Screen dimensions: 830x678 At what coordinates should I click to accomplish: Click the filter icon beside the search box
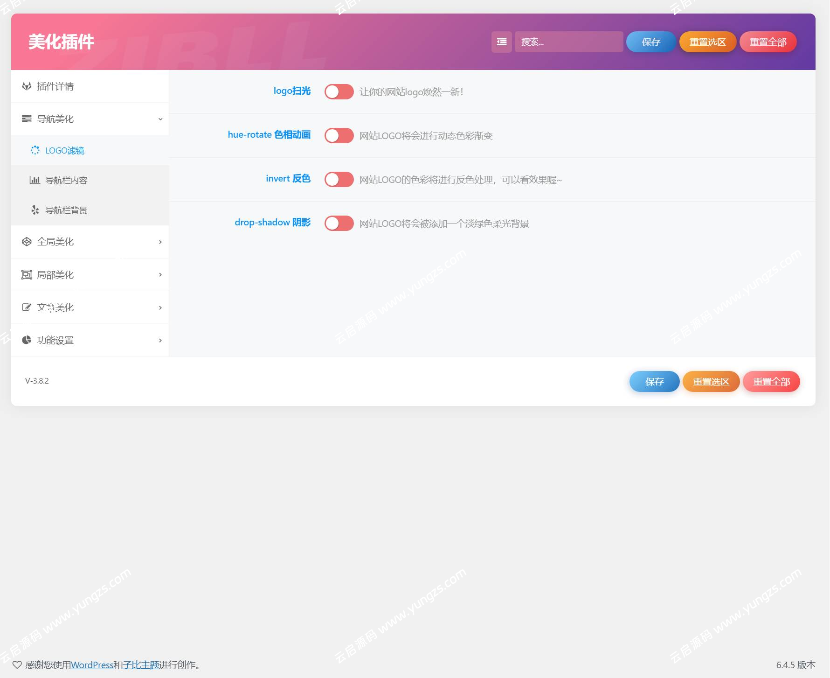pos(501,42)
